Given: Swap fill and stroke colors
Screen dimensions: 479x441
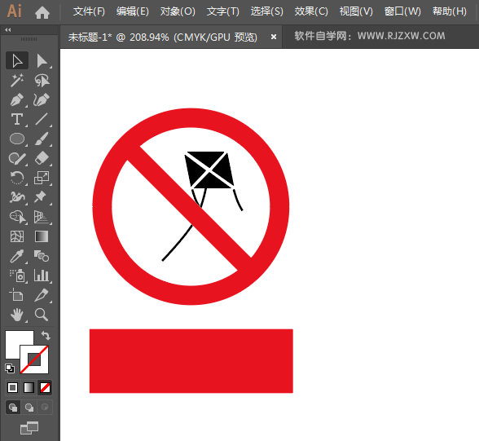Looking at the screenshot, I should [x=46, y=336].
